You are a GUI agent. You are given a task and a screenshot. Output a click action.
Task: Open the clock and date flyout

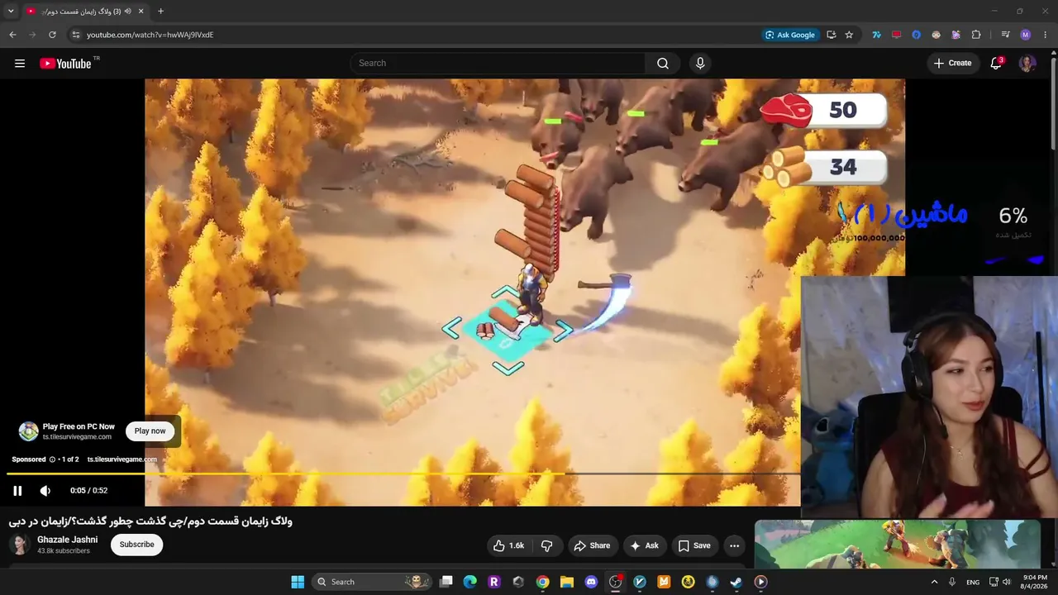coord(1035,582)
